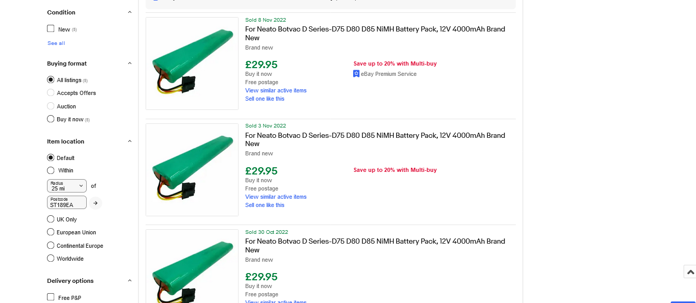696x303 pixels.
Task: Click the postcode submit arrow button
Action: pyautogui.click(x=96, y=203)
